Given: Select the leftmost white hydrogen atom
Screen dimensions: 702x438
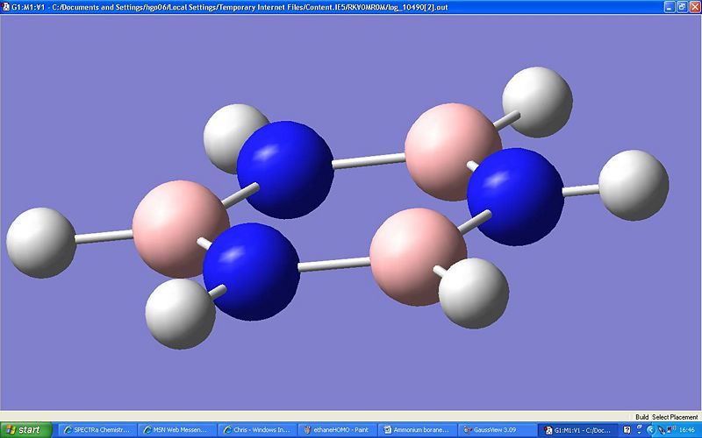Looking at the screenshot, I should coord(41,243).
